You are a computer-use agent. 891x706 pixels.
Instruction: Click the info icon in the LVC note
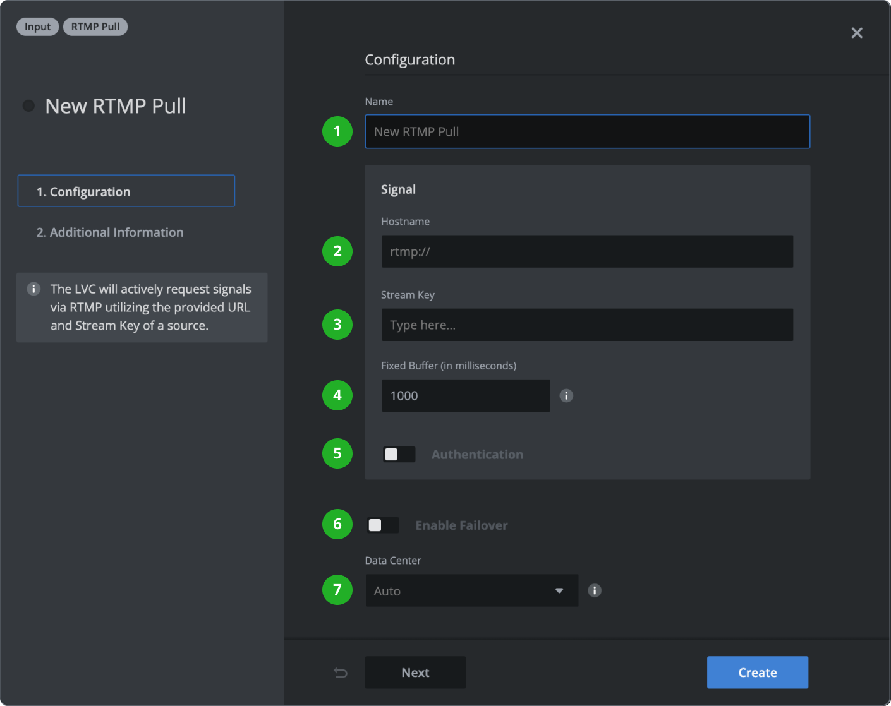click(x=34, y=289)
